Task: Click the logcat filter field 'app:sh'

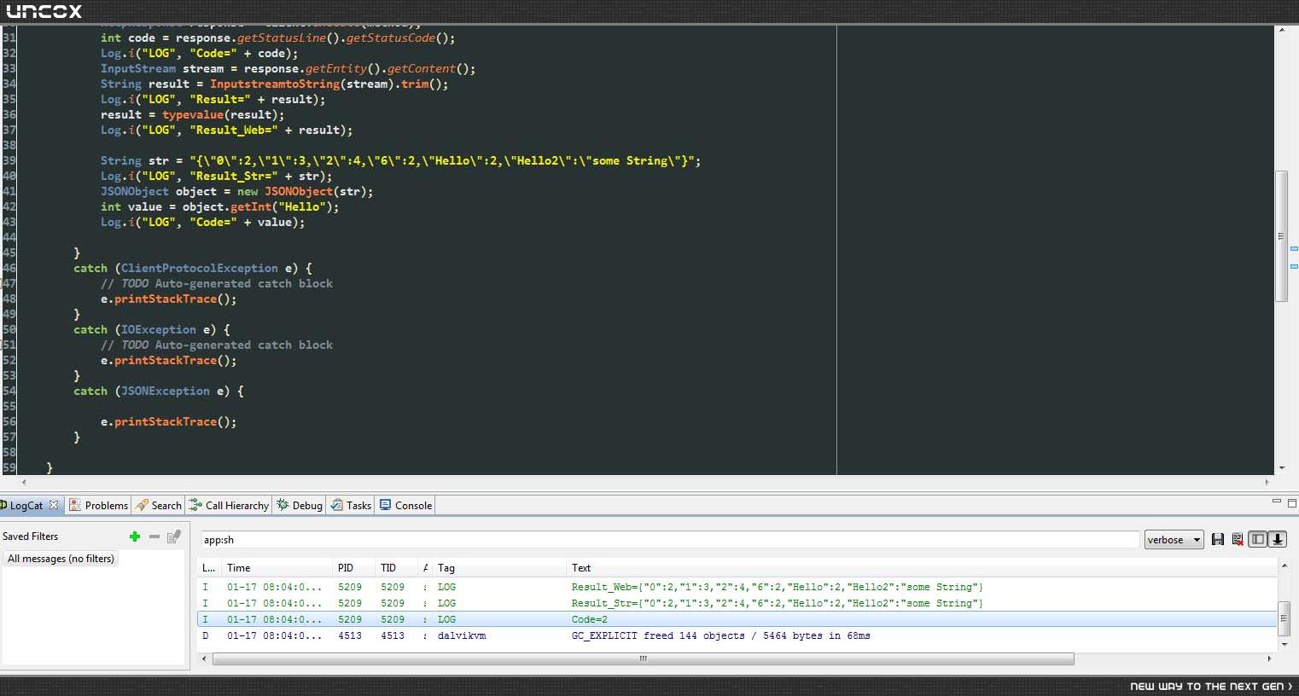Action: 670,540
